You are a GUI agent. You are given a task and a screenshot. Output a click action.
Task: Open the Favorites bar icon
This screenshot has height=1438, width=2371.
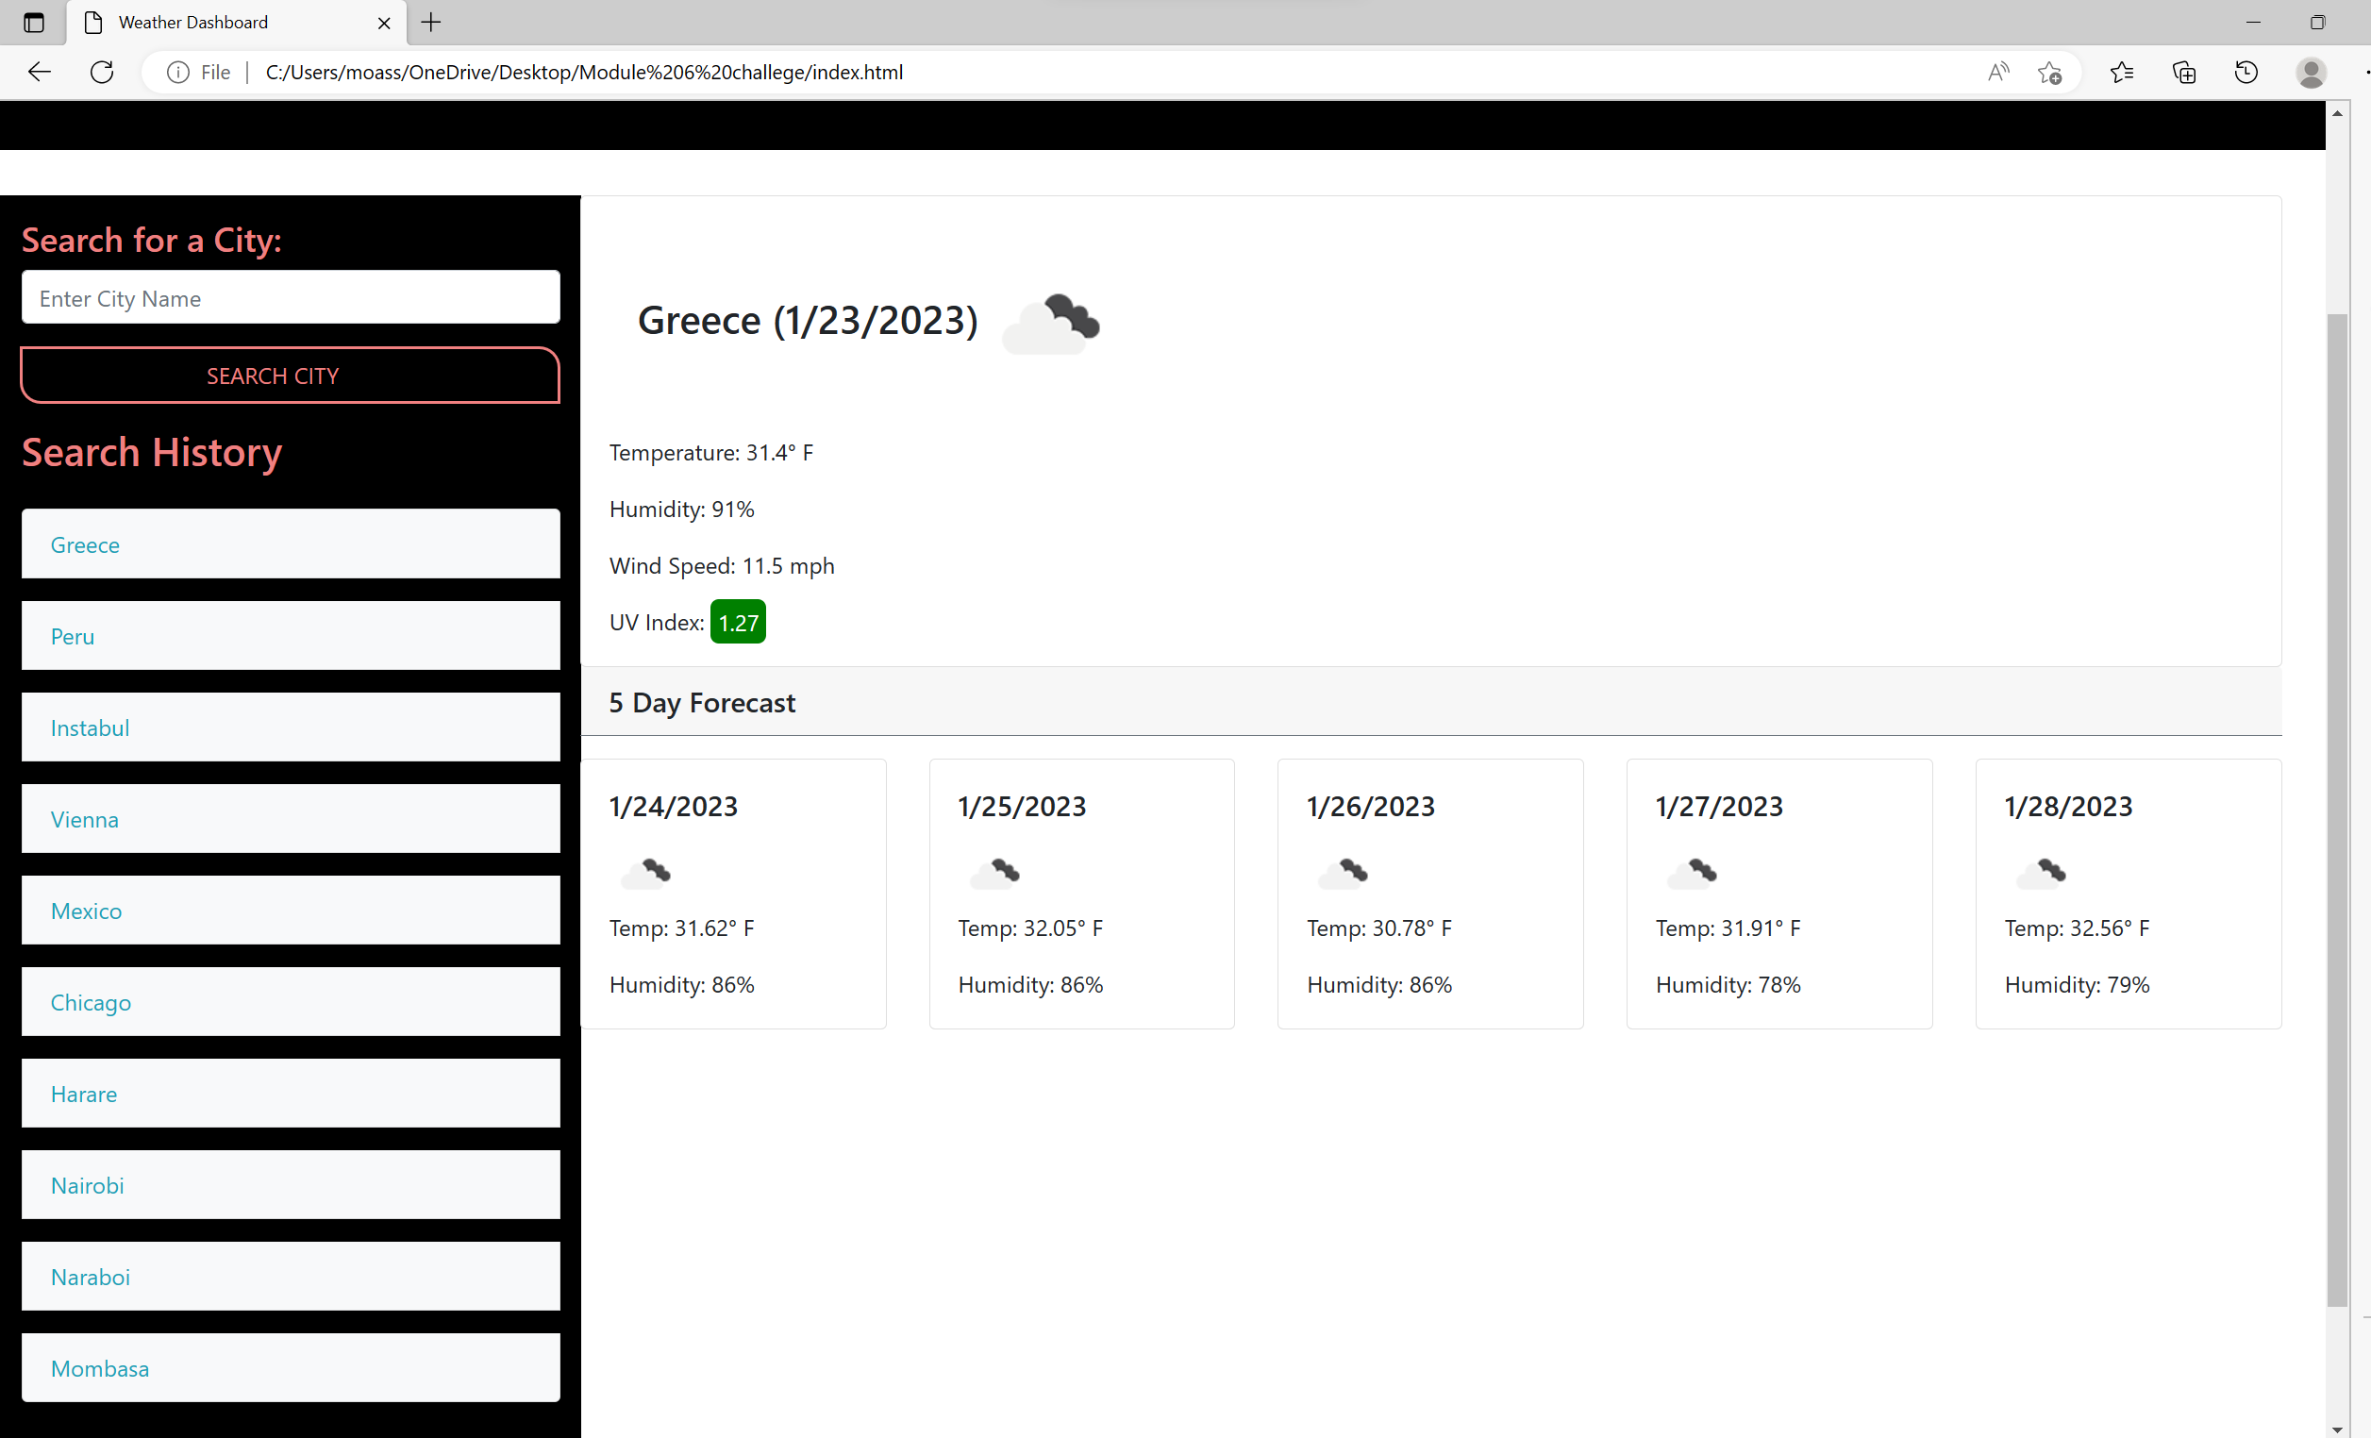pyautogui.click(x=2122, y=73)
